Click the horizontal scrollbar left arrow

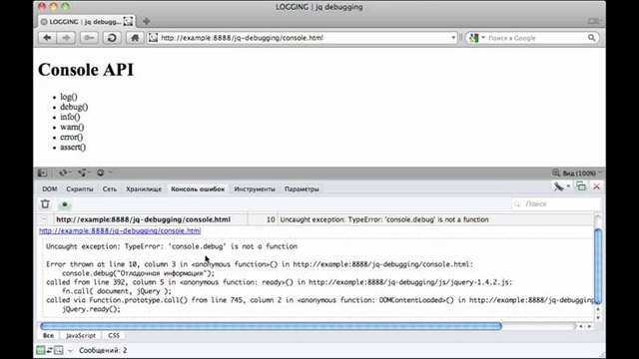point(581,326)
